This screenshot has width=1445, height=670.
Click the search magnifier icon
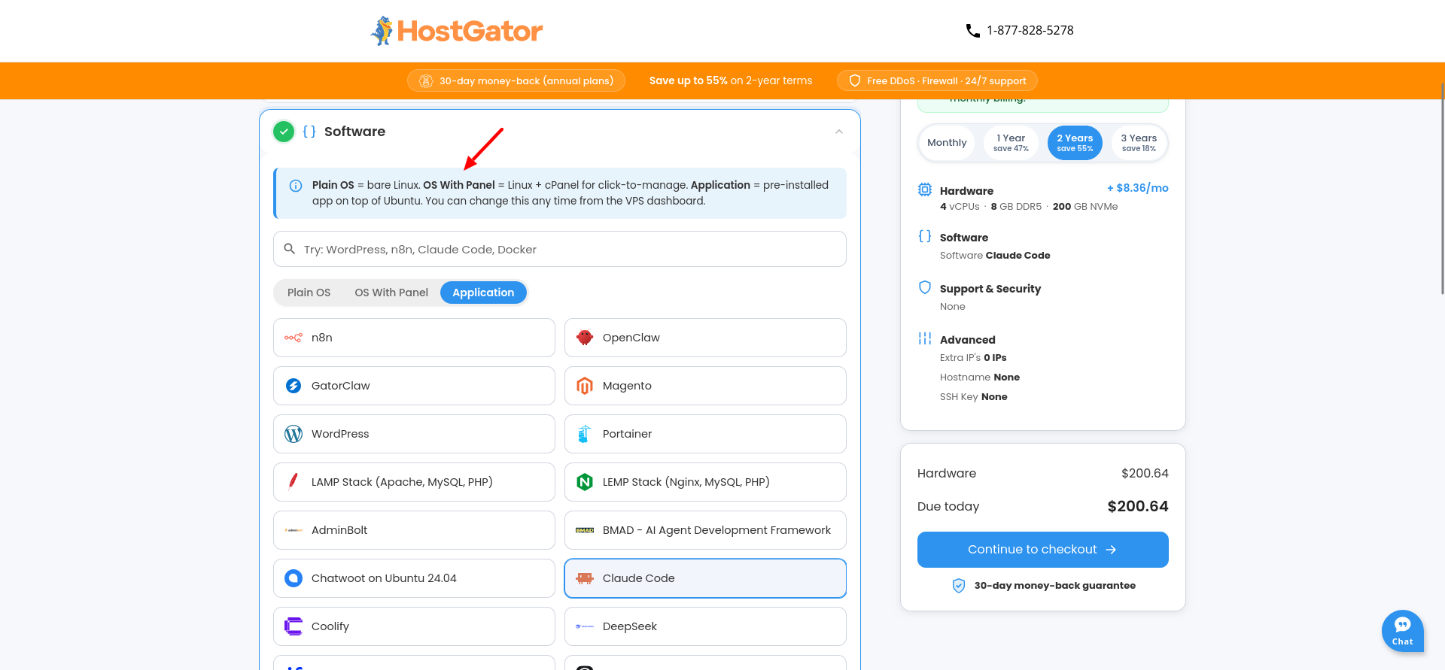click(289, 249)
